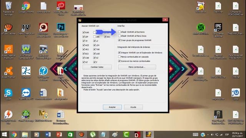Image resolution: width=246 pixels, height=138 pixels.
Task: Open Camtasia from the taskbar
Action: (x=126, y=135)
